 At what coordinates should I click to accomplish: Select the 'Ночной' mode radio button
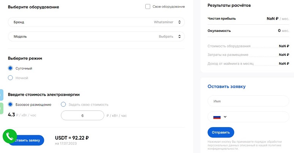tap(11, 78)
